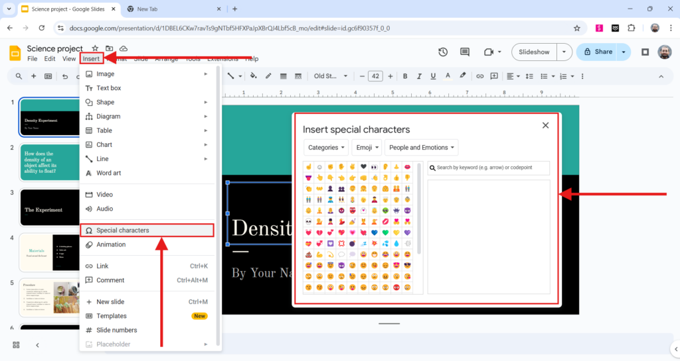Click the undo toolbar icon

pos(65,77)
